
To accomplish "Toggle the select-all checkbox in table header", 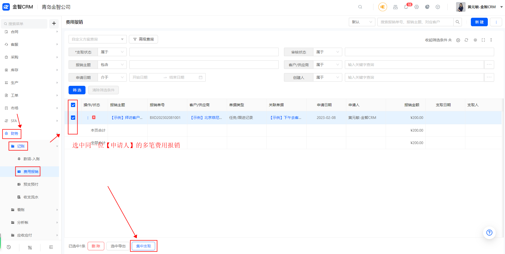I will click(x=73, y=105).
